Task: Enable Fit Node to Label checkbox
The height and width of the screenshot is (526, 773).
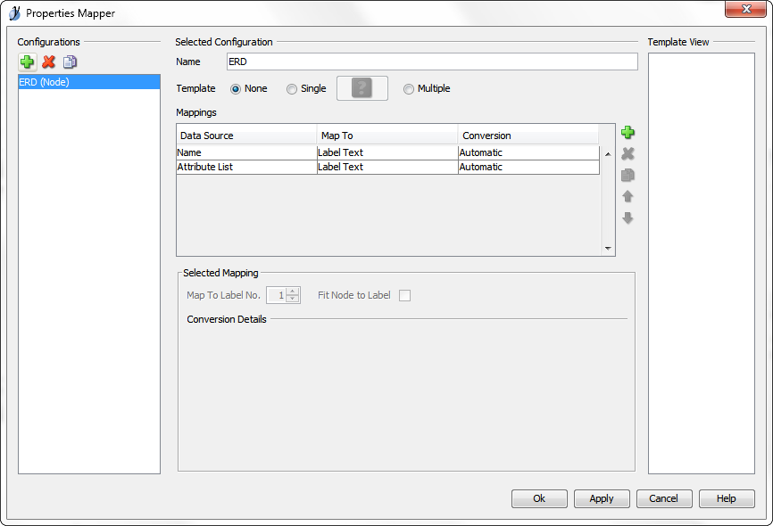Action: pyautogui.click(x=404, y=295)
